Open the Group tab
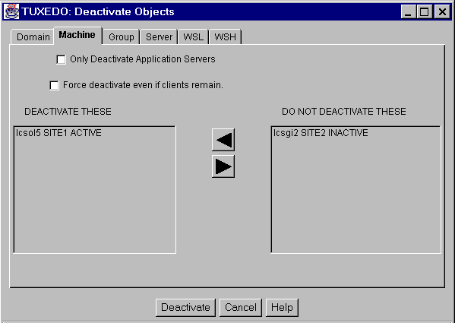The image size is (455, 323). coord(122,37)
